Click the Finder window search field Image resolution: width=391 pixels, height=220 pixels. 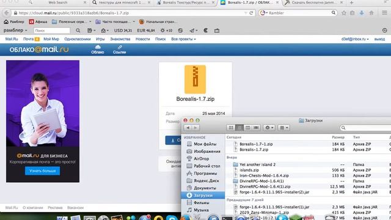(x=365, y=128)
